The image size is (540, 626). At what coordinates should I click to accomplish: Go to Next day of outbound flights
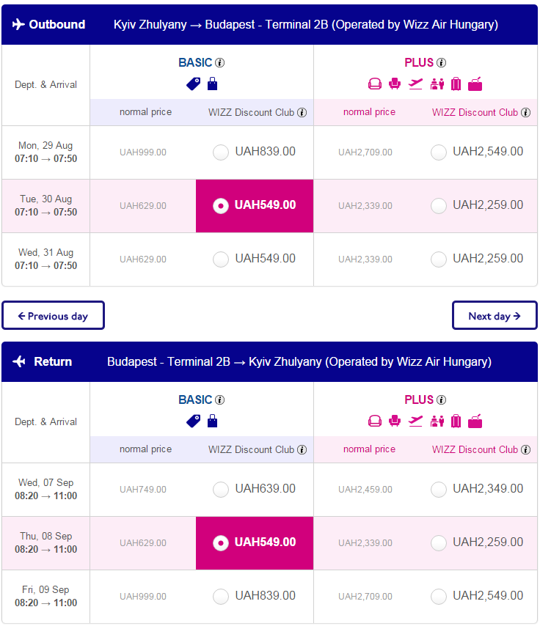(x=495, y=315)
